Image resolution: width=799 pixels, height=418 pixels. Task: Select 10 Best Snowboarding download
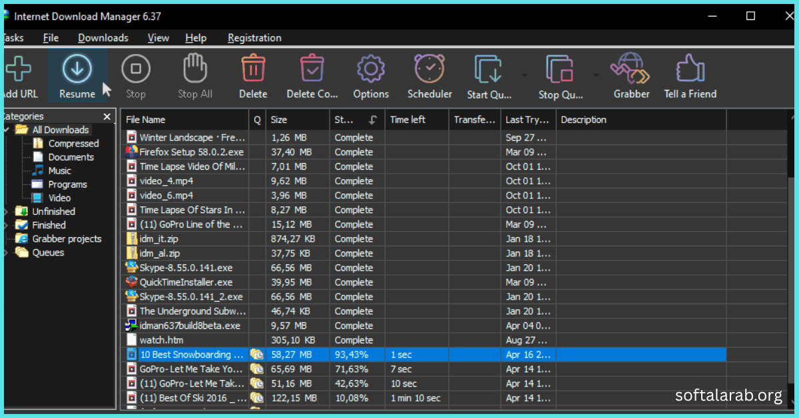point(424,355)
